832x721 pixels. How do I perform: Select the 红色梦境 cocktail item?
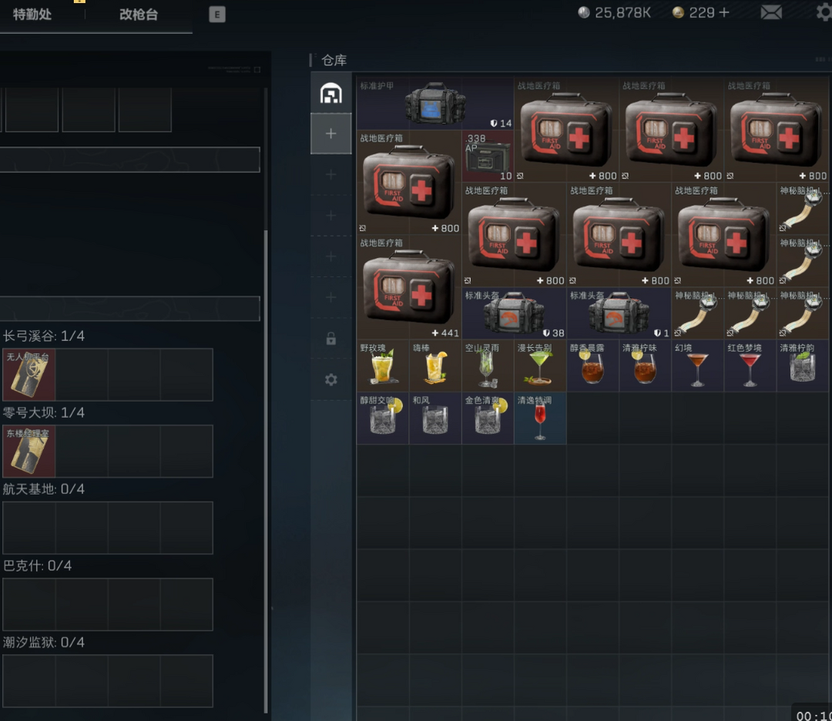[x=750, y=366]
